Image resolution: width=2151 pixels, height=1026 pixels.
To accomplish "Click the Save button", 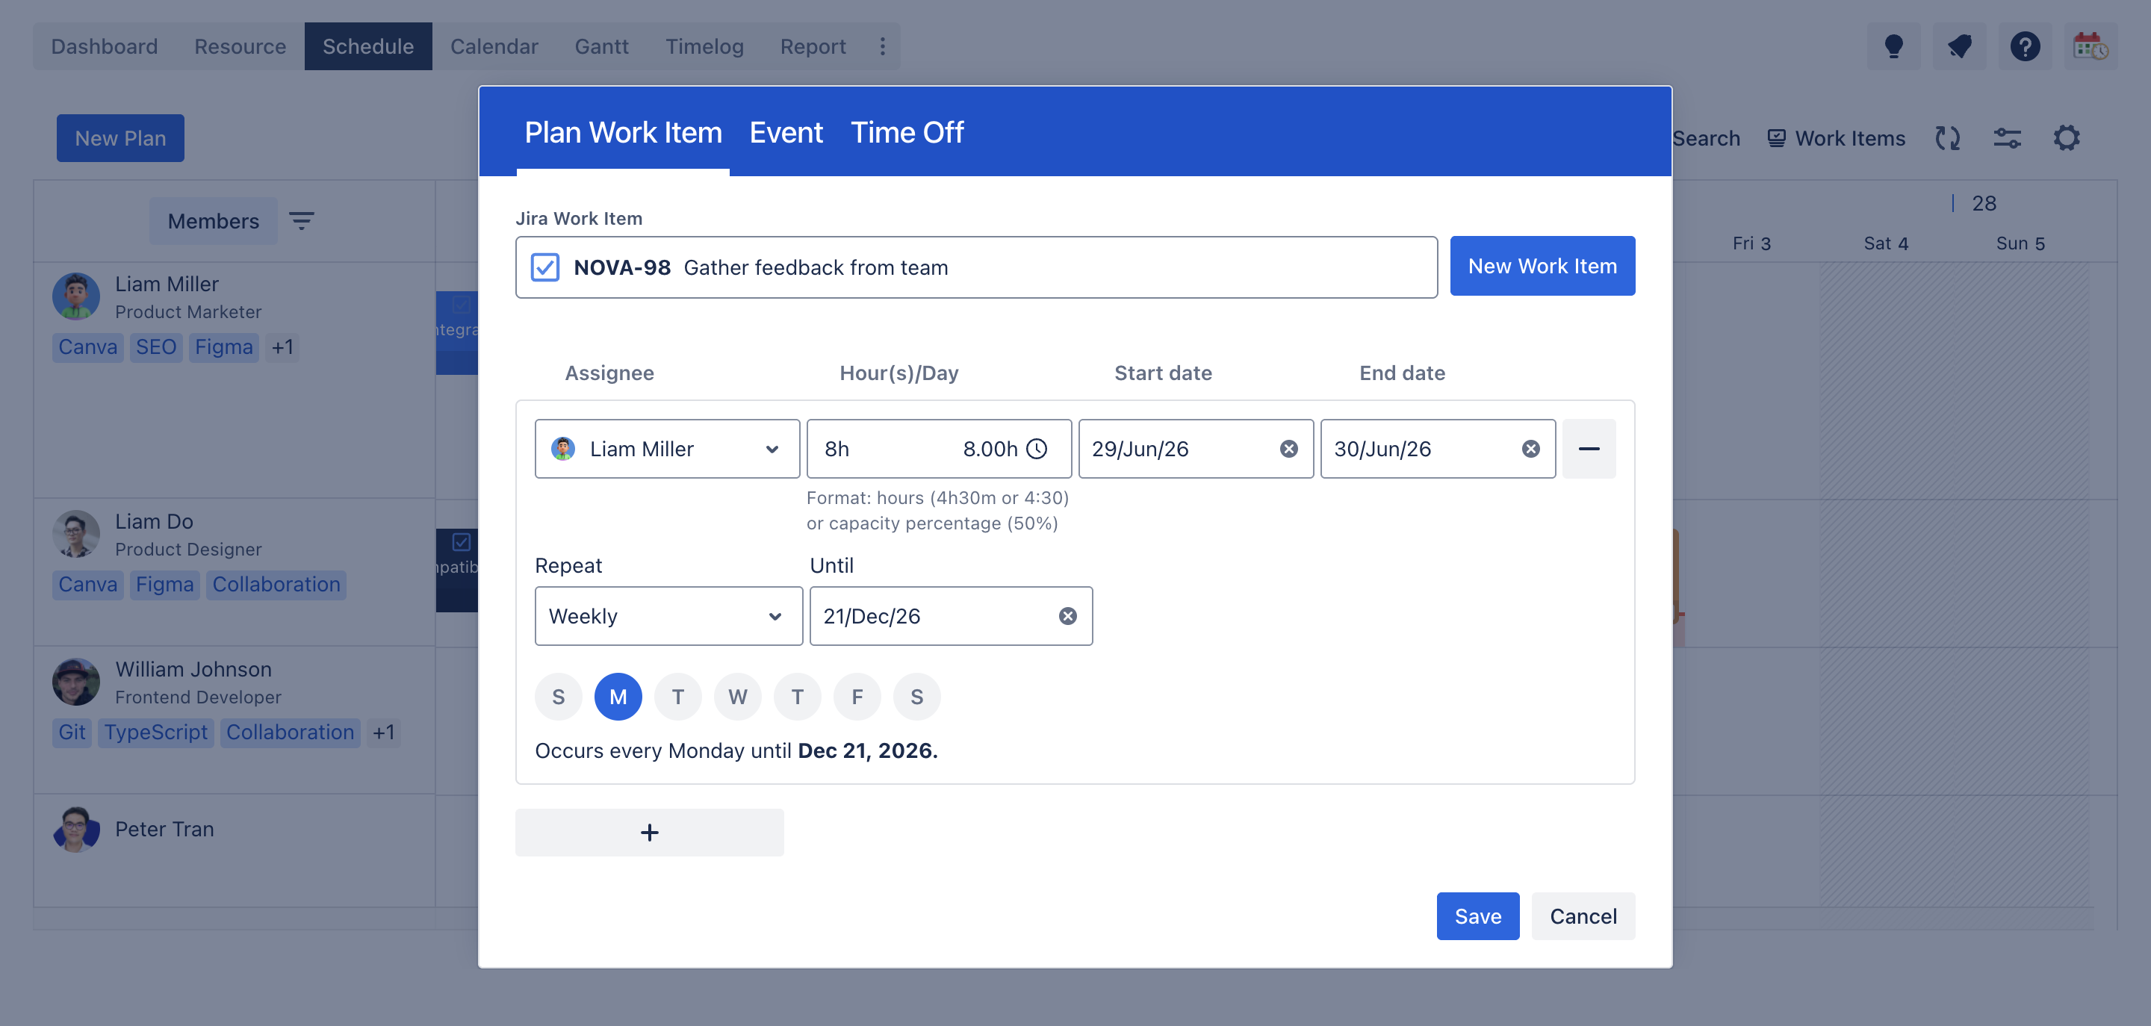I will pyautogui.click(x=1477, y=917).
